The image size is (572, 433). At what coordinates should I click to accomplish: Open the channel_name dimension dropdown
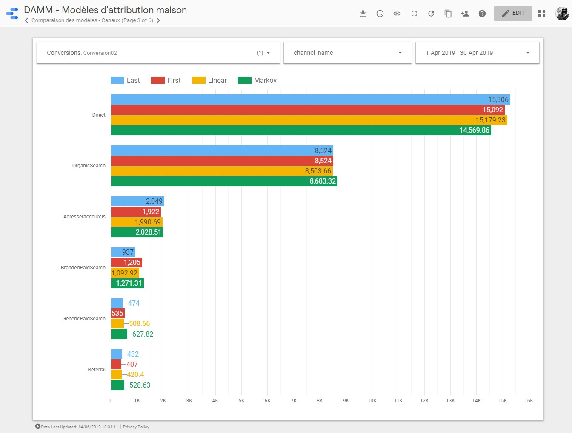348,53
